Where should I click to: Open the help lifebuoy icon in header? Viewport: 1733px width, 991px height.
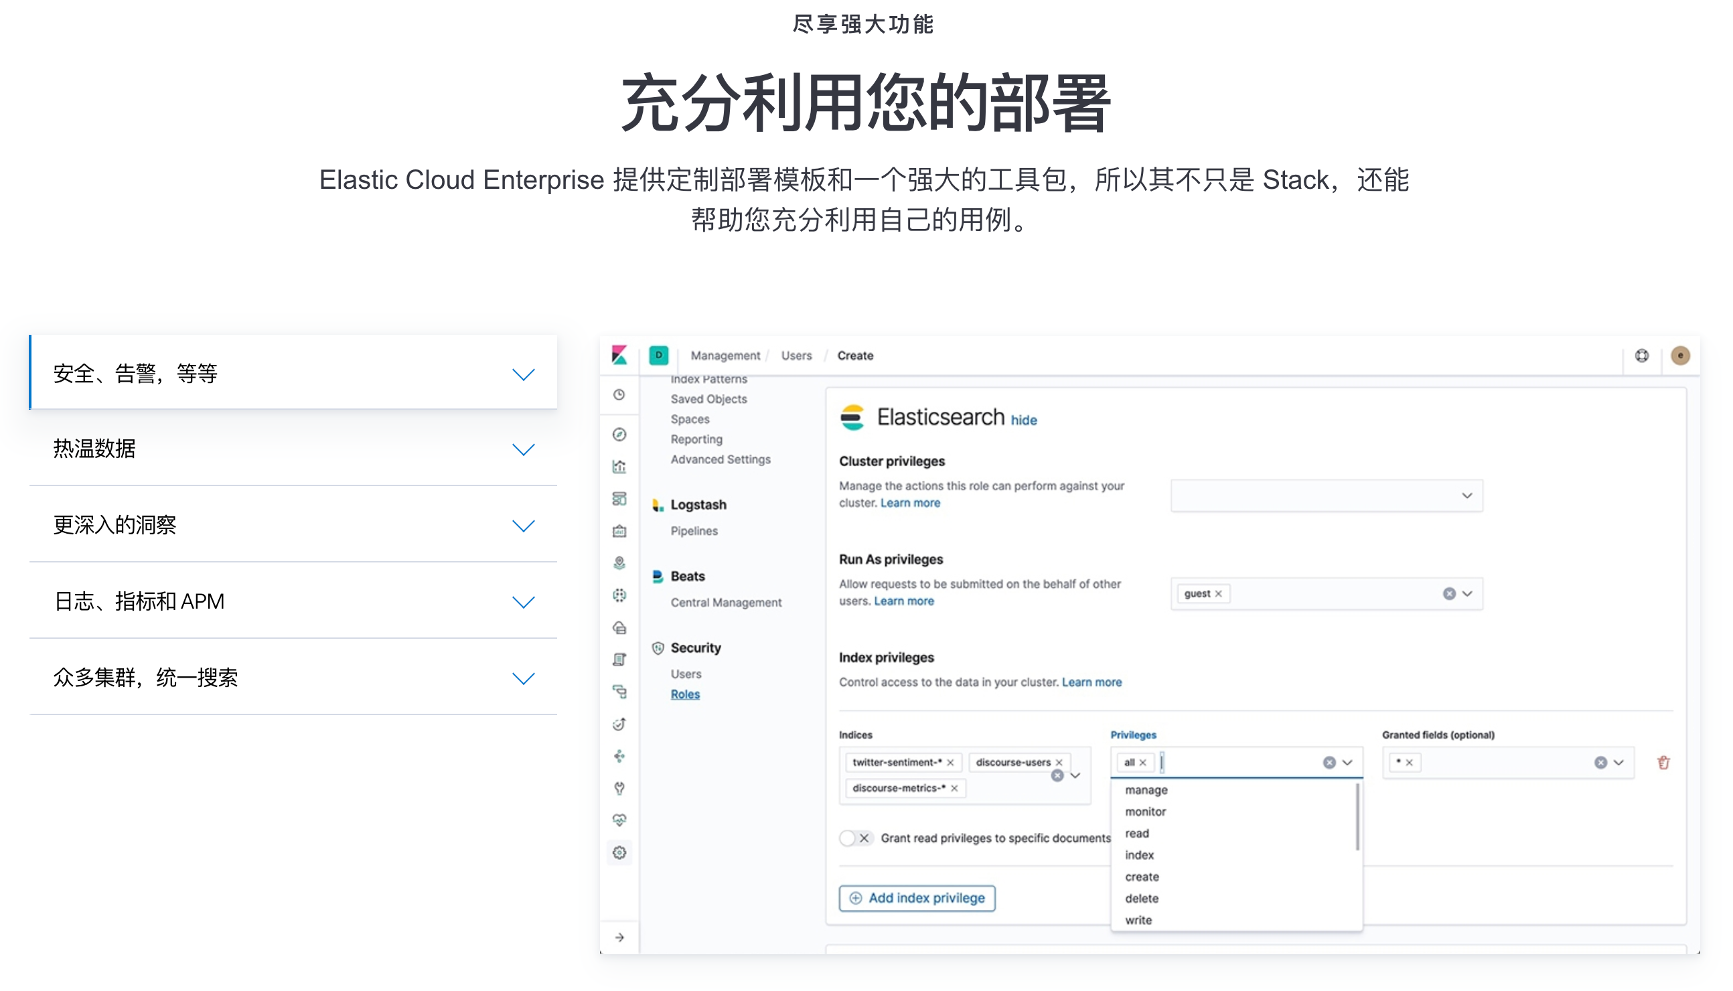1642,356
